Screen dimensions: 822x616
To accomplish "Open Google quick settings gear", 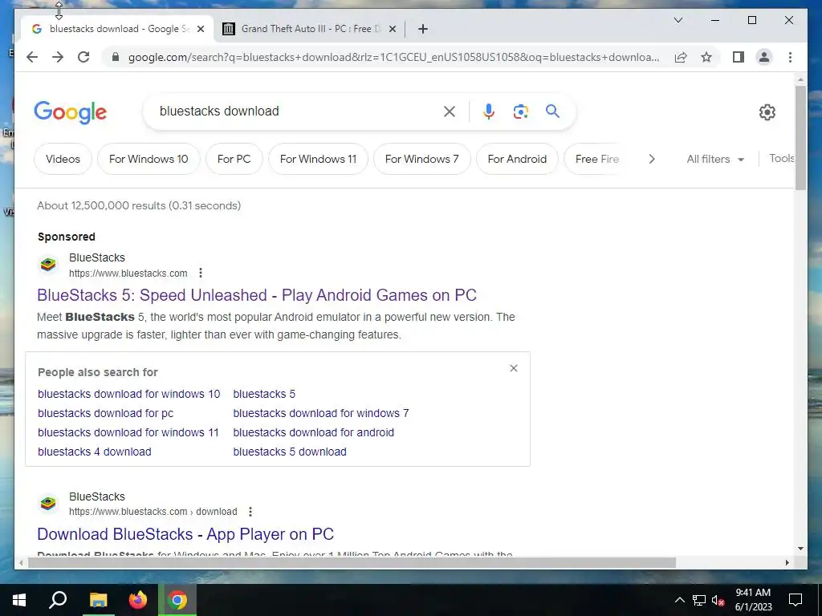I will 767,111.
